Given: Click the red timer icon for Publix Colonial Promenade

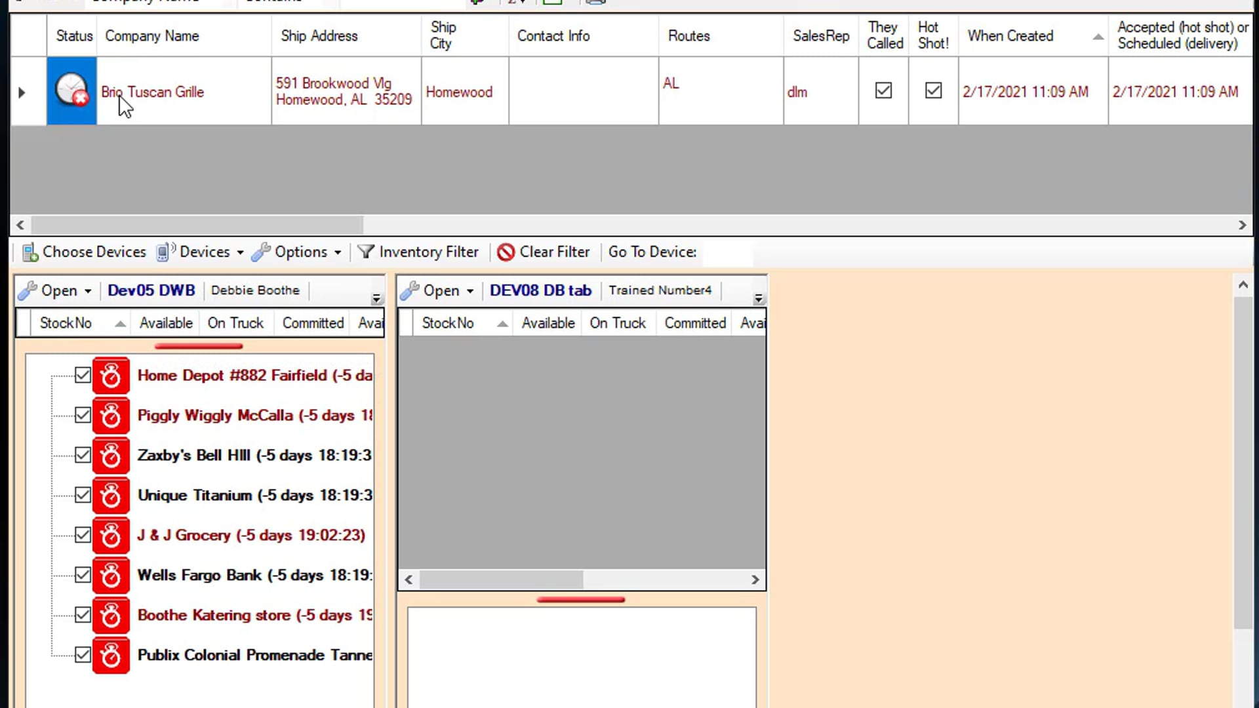Looking at the screenshot, I should coord(111,656).
